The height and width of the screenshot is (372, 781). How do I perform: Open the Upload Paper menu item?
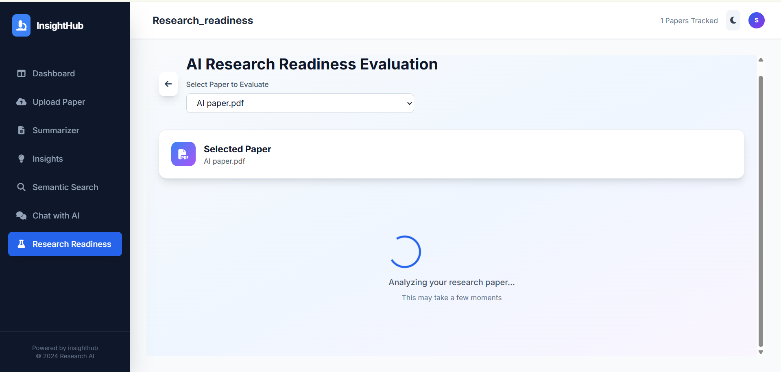(x=65, y=102)
